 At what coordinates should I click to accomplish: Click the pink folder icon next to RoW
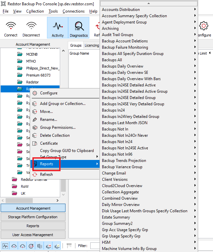click(x=15, y=186)
